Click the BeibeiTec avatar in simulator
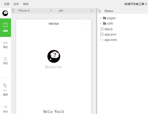Image resolution: width=148 pixels, height=114 pixels. 54,56
